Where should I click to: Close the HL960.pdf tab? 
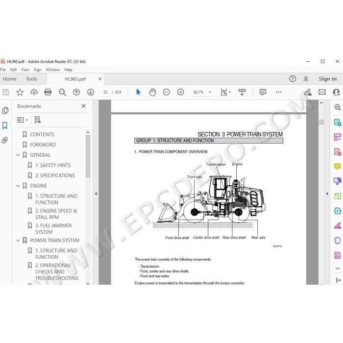100,79
